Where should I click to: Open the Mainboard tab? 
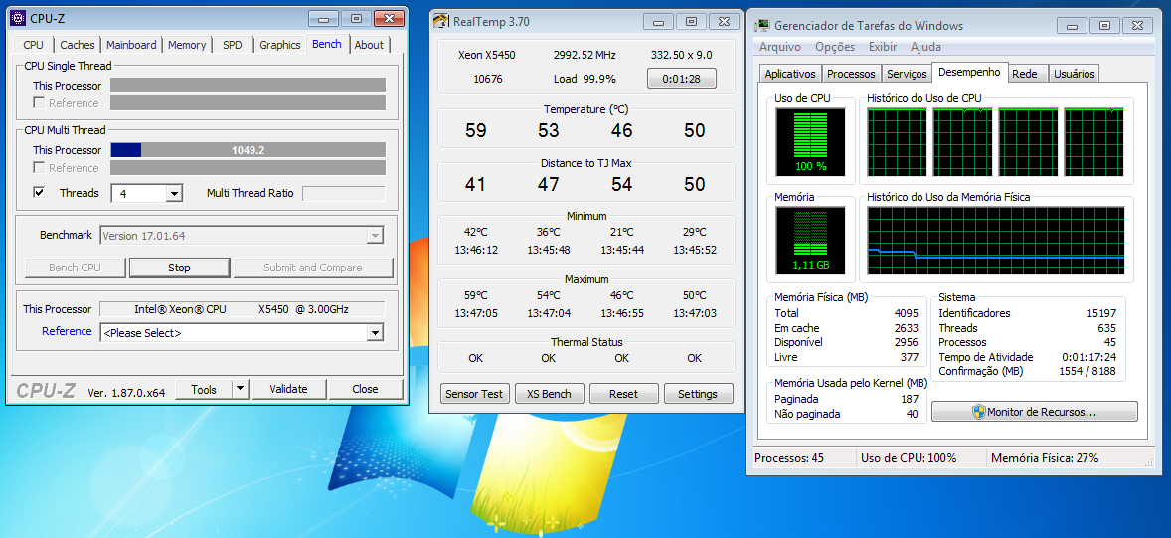coord(131,45)
